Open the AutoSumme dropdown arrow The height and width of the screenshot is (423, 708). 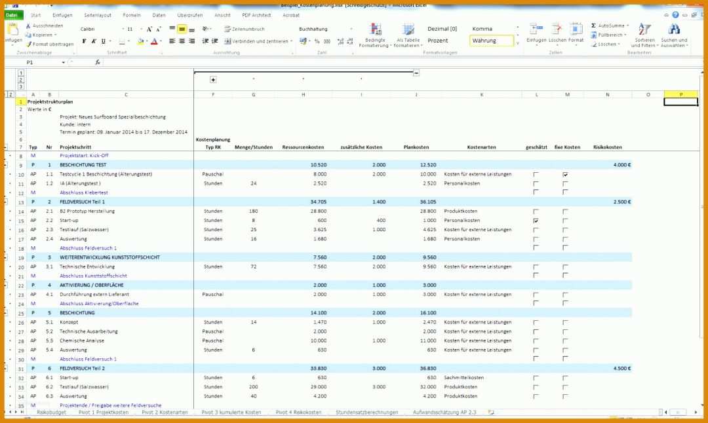pos(627,26)
